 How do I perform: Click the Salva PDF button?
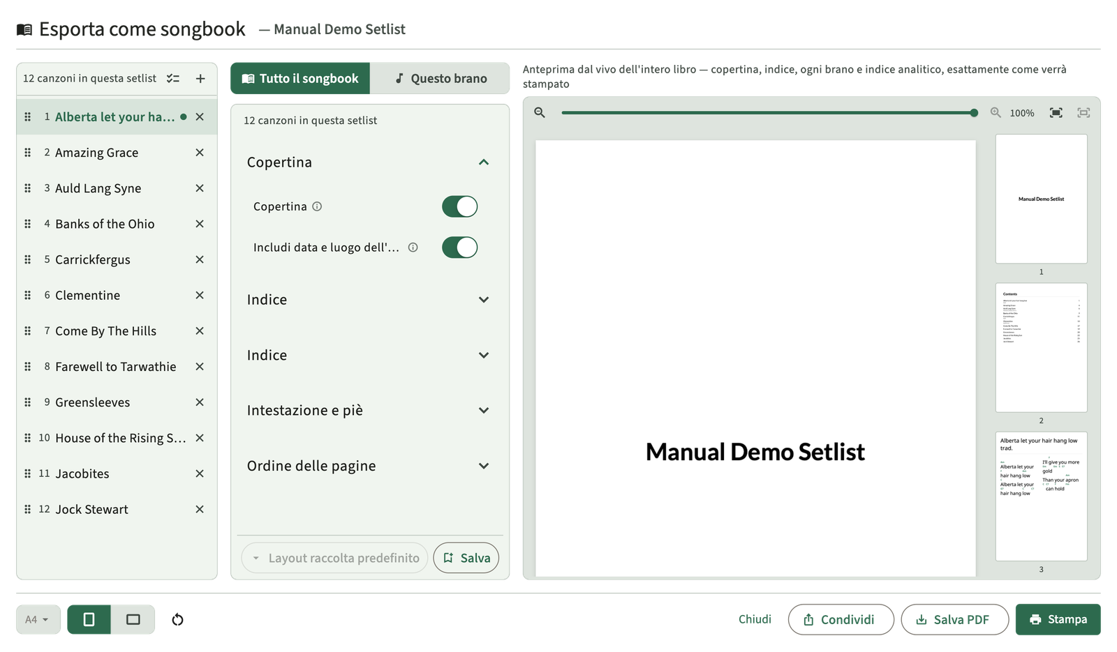(x=954, y=619)
